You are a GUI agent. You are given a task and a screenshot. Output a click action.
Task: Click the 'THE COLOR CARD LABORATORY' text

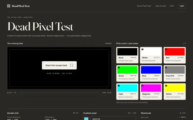20,17
